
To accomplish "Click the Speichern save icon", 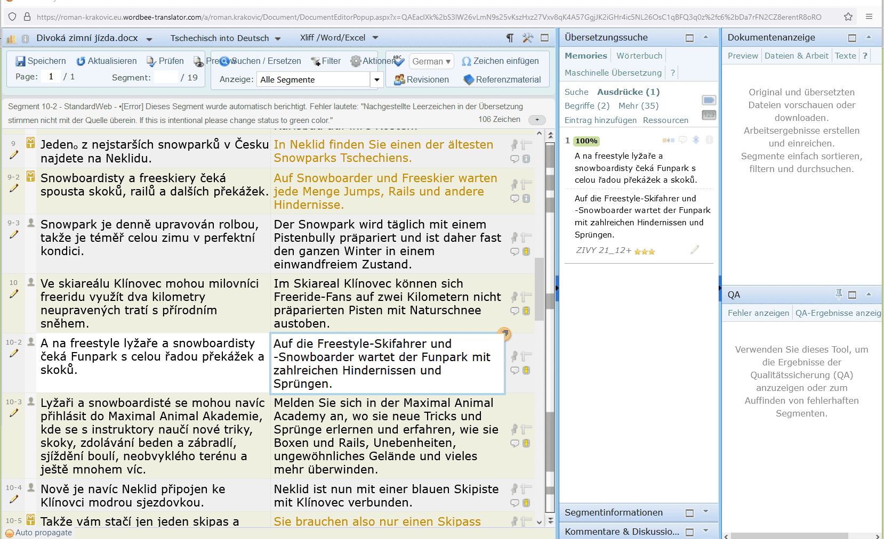I will pyautogui.click(x=21, y=61).
